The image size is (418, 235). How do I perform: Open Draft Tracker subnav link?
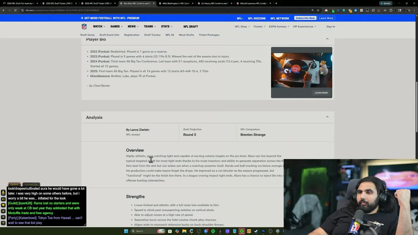tap(153, 35)
